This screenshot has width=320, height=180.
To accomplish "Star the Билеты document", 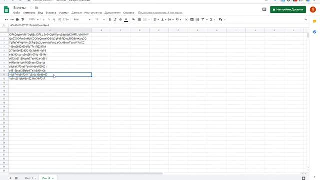I will [31, 8].
